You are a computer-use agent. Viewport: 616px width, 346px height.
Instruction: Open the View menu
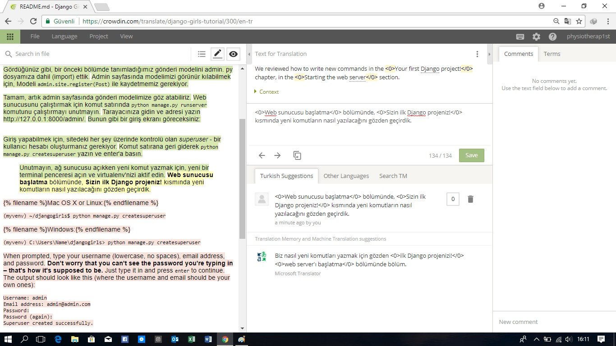coord(126,36)
